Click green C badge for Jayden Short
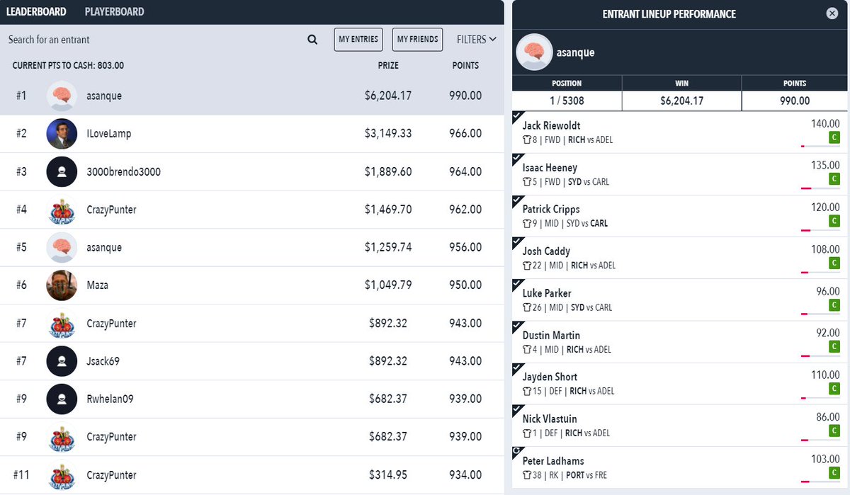The image size is (850, 495). (x=834, y=389)
